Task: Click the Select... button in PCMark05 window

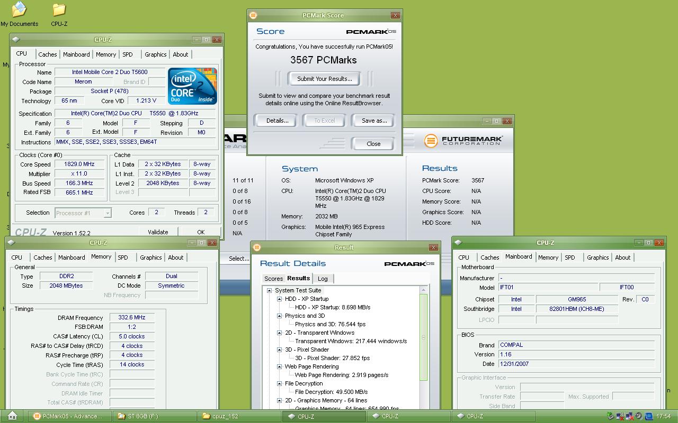Action: point(238,259)
